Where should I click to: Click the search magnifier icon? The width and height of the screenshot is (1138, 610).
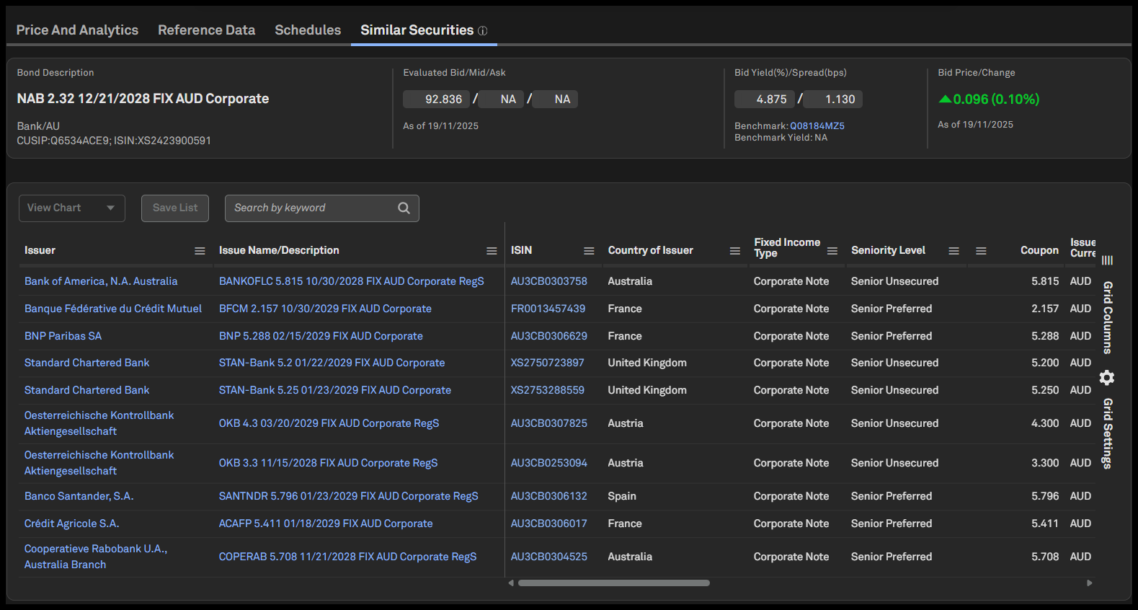pyautogui.click(x=404, y=208)
